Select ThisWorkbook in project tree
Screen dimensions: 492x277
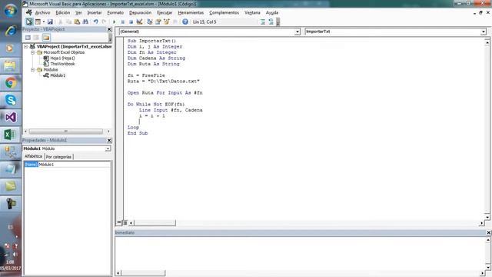pos(62,64)
